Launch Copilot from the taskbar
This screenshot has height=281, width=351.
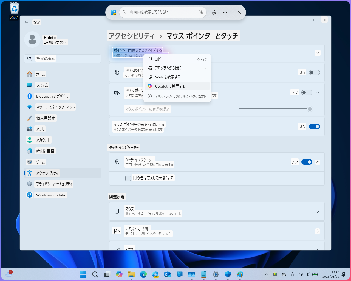119,274
